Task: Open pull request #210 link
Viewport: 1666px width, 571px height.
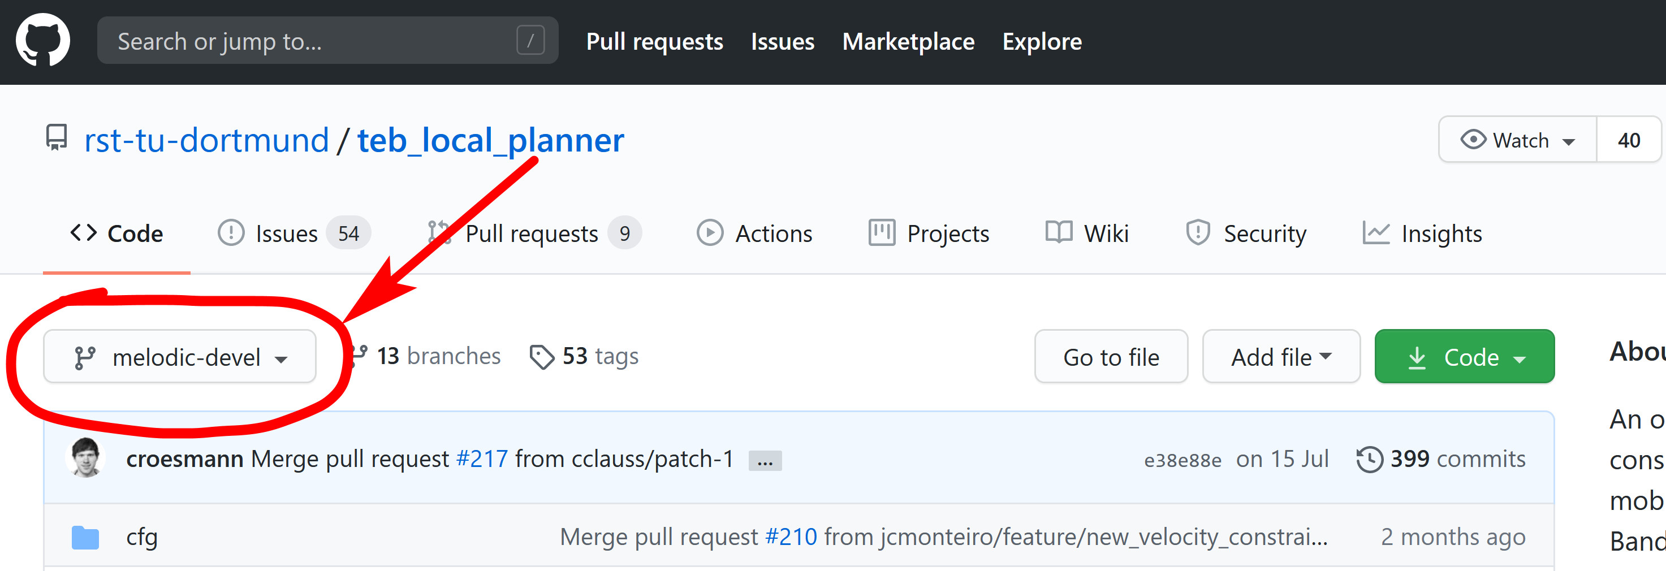Action: (x=791, y=537)
